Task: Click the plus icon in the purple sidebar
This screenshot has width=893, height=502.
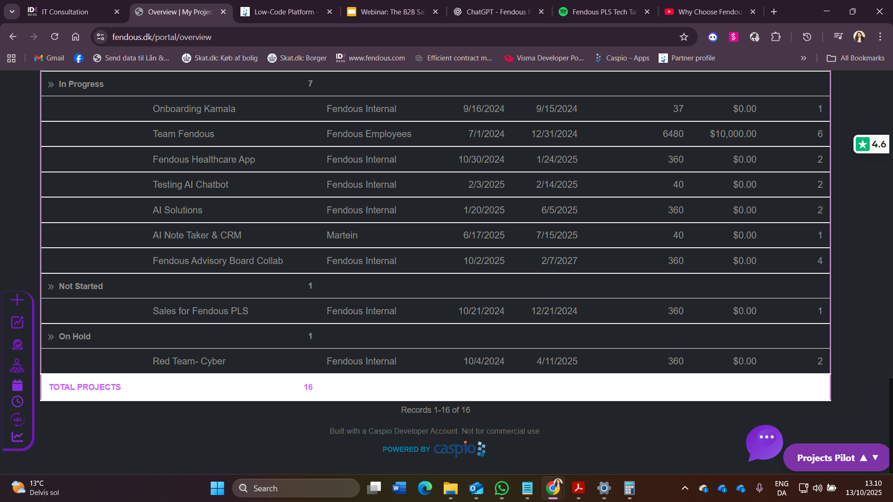Action: point(17,300)
